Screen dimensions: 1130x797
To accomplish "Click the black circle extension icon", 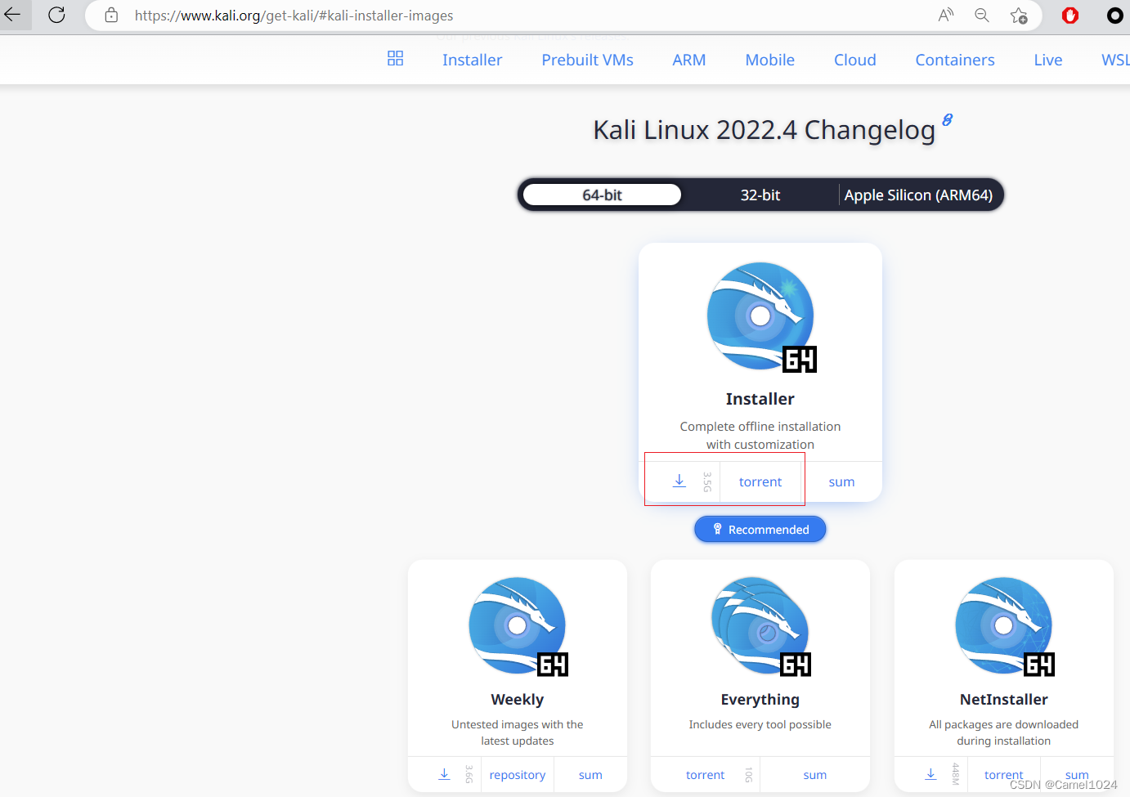I will (1115, 16).
